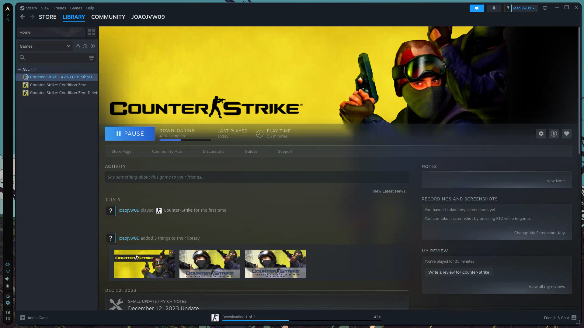Open the Support link
This screenshot has width=584, height=328.
(x=285, y=151)
